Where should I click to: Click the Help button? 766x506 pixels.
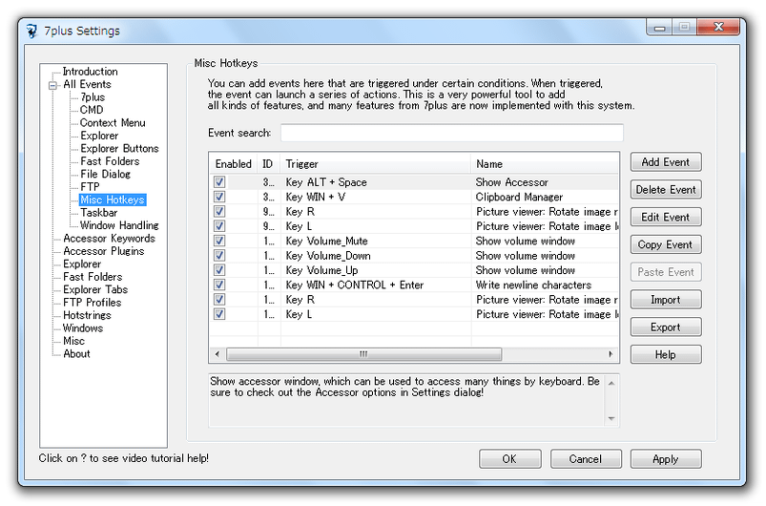(x=666, y=354)
